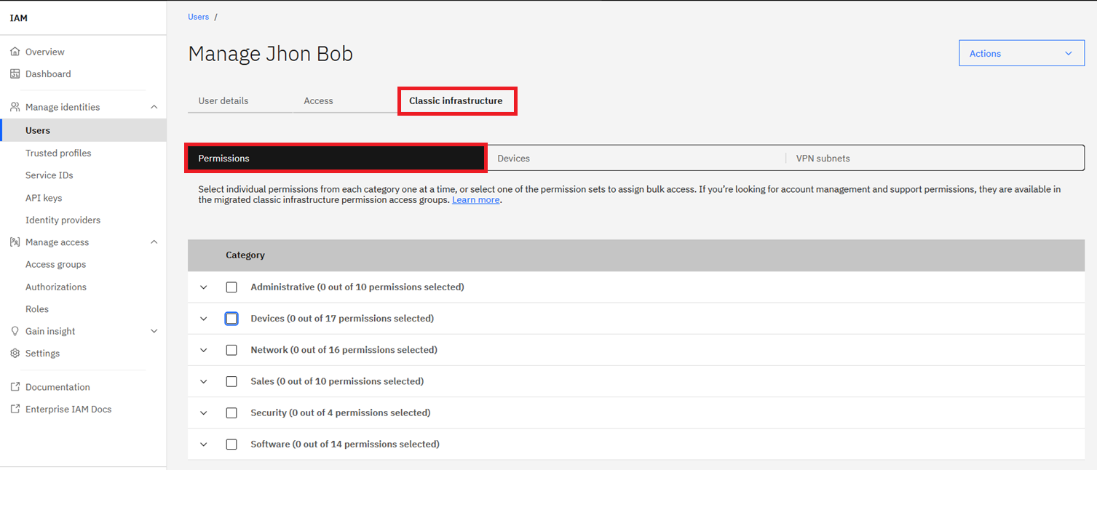This screenshot has width=1097, height=518.
Task: Expand the Devices permissions row chevron
Action: [x=204, y=319]
